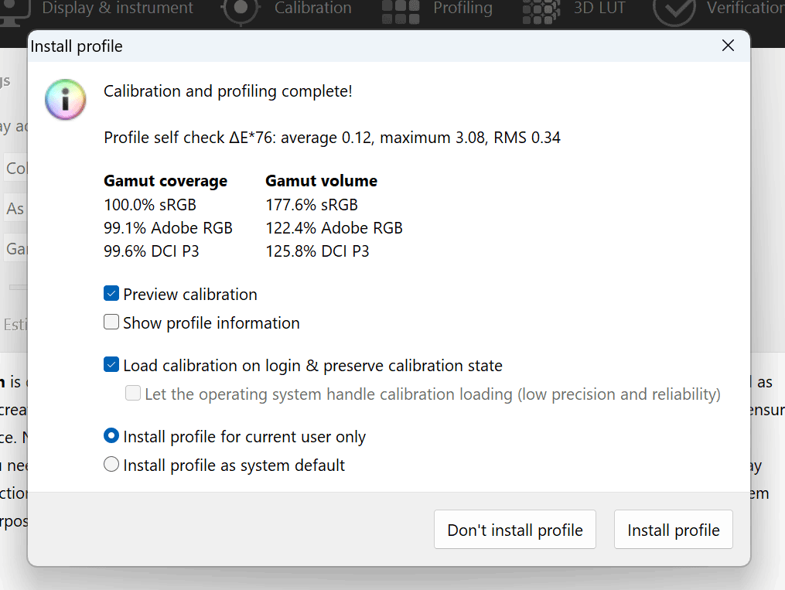The height and width of the screenshot is (590, 785).
Task: Open the Calibration tab text label
Action: click(x=312, y=9)
